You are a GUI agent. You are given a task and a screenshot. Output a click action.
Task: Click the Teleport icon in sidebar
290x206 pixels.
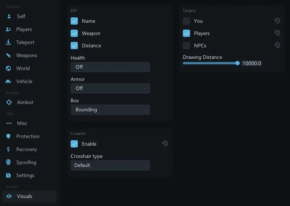click(8, 42)
